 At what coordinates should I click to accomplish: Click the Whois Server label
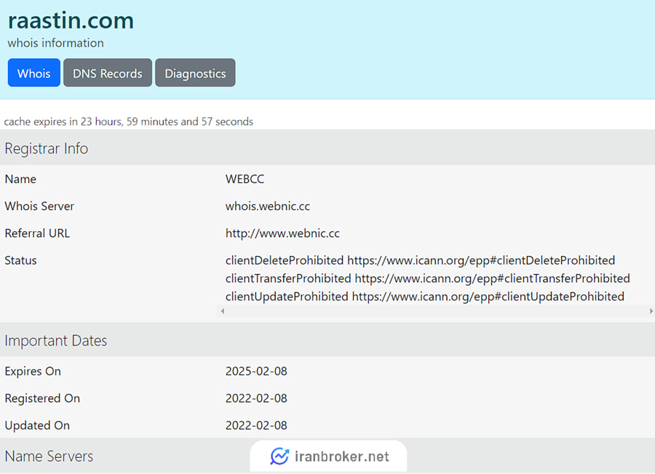coord(39,206)
